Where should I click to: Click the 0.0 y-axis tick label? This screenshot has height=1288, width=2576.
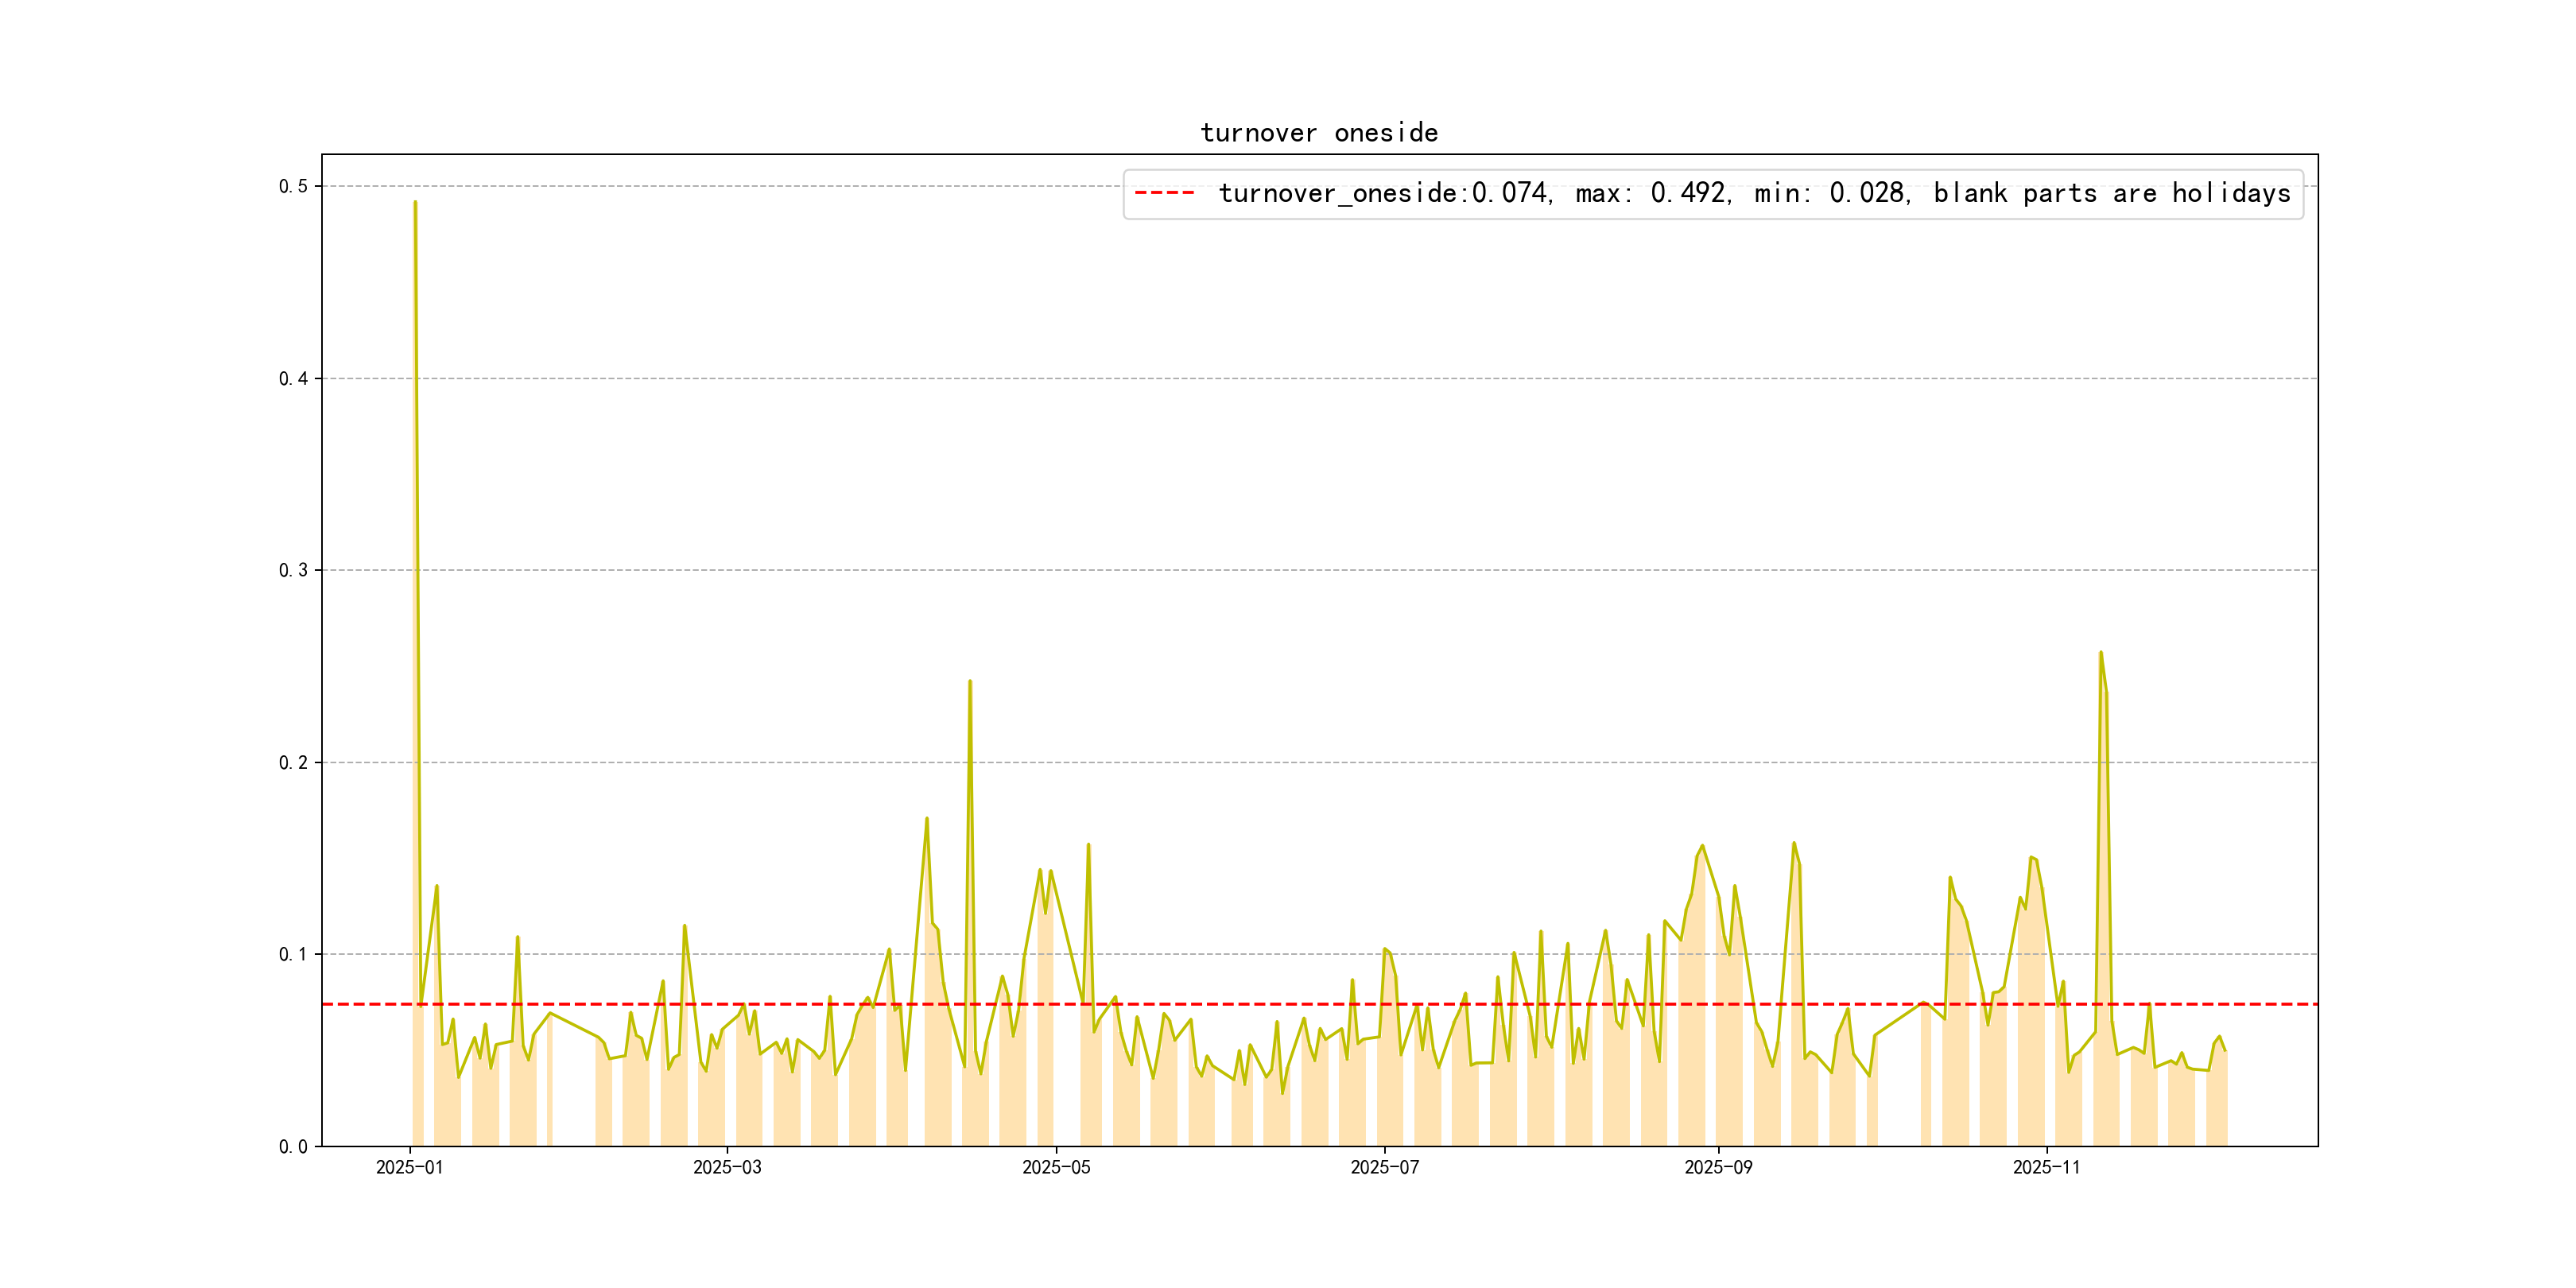(293, 1146)
